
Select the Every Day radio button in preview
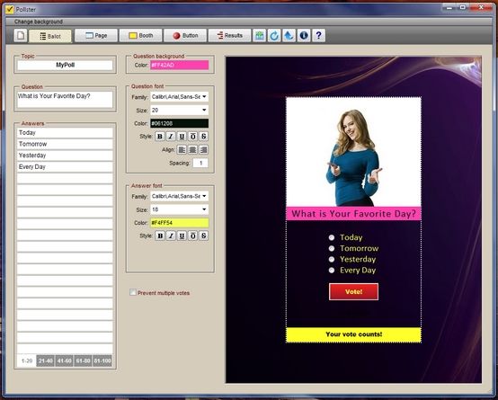332,270
